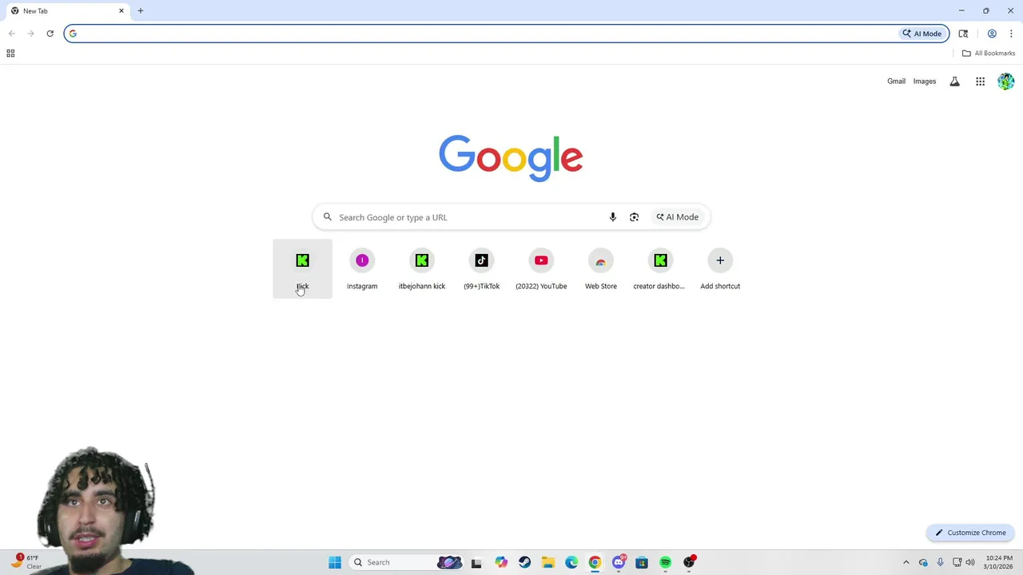1023x575 pixels.
Task: Click the browser back arrow
Action: pyautogui.click(x=11, y=34)
